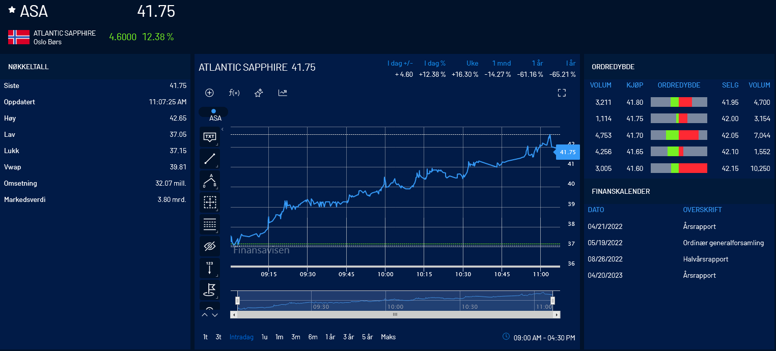The width and height of the screenshot is (776, 351).
Task: Toggle the hide drawings eye icon
Action: [210, 246]
